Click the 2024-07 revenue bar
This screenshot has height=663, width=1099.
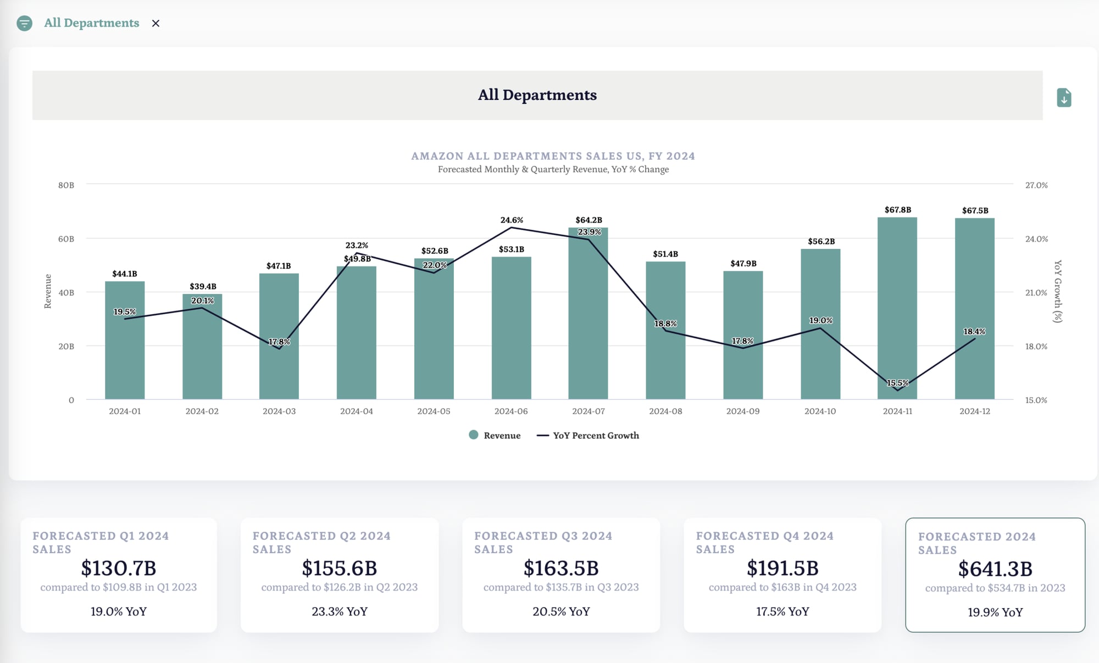[x=589, y=313]
